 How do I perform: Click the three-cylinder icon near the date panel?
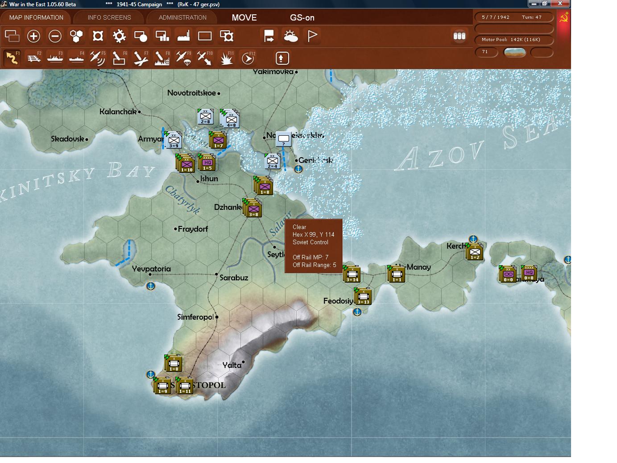pos(459,36)
